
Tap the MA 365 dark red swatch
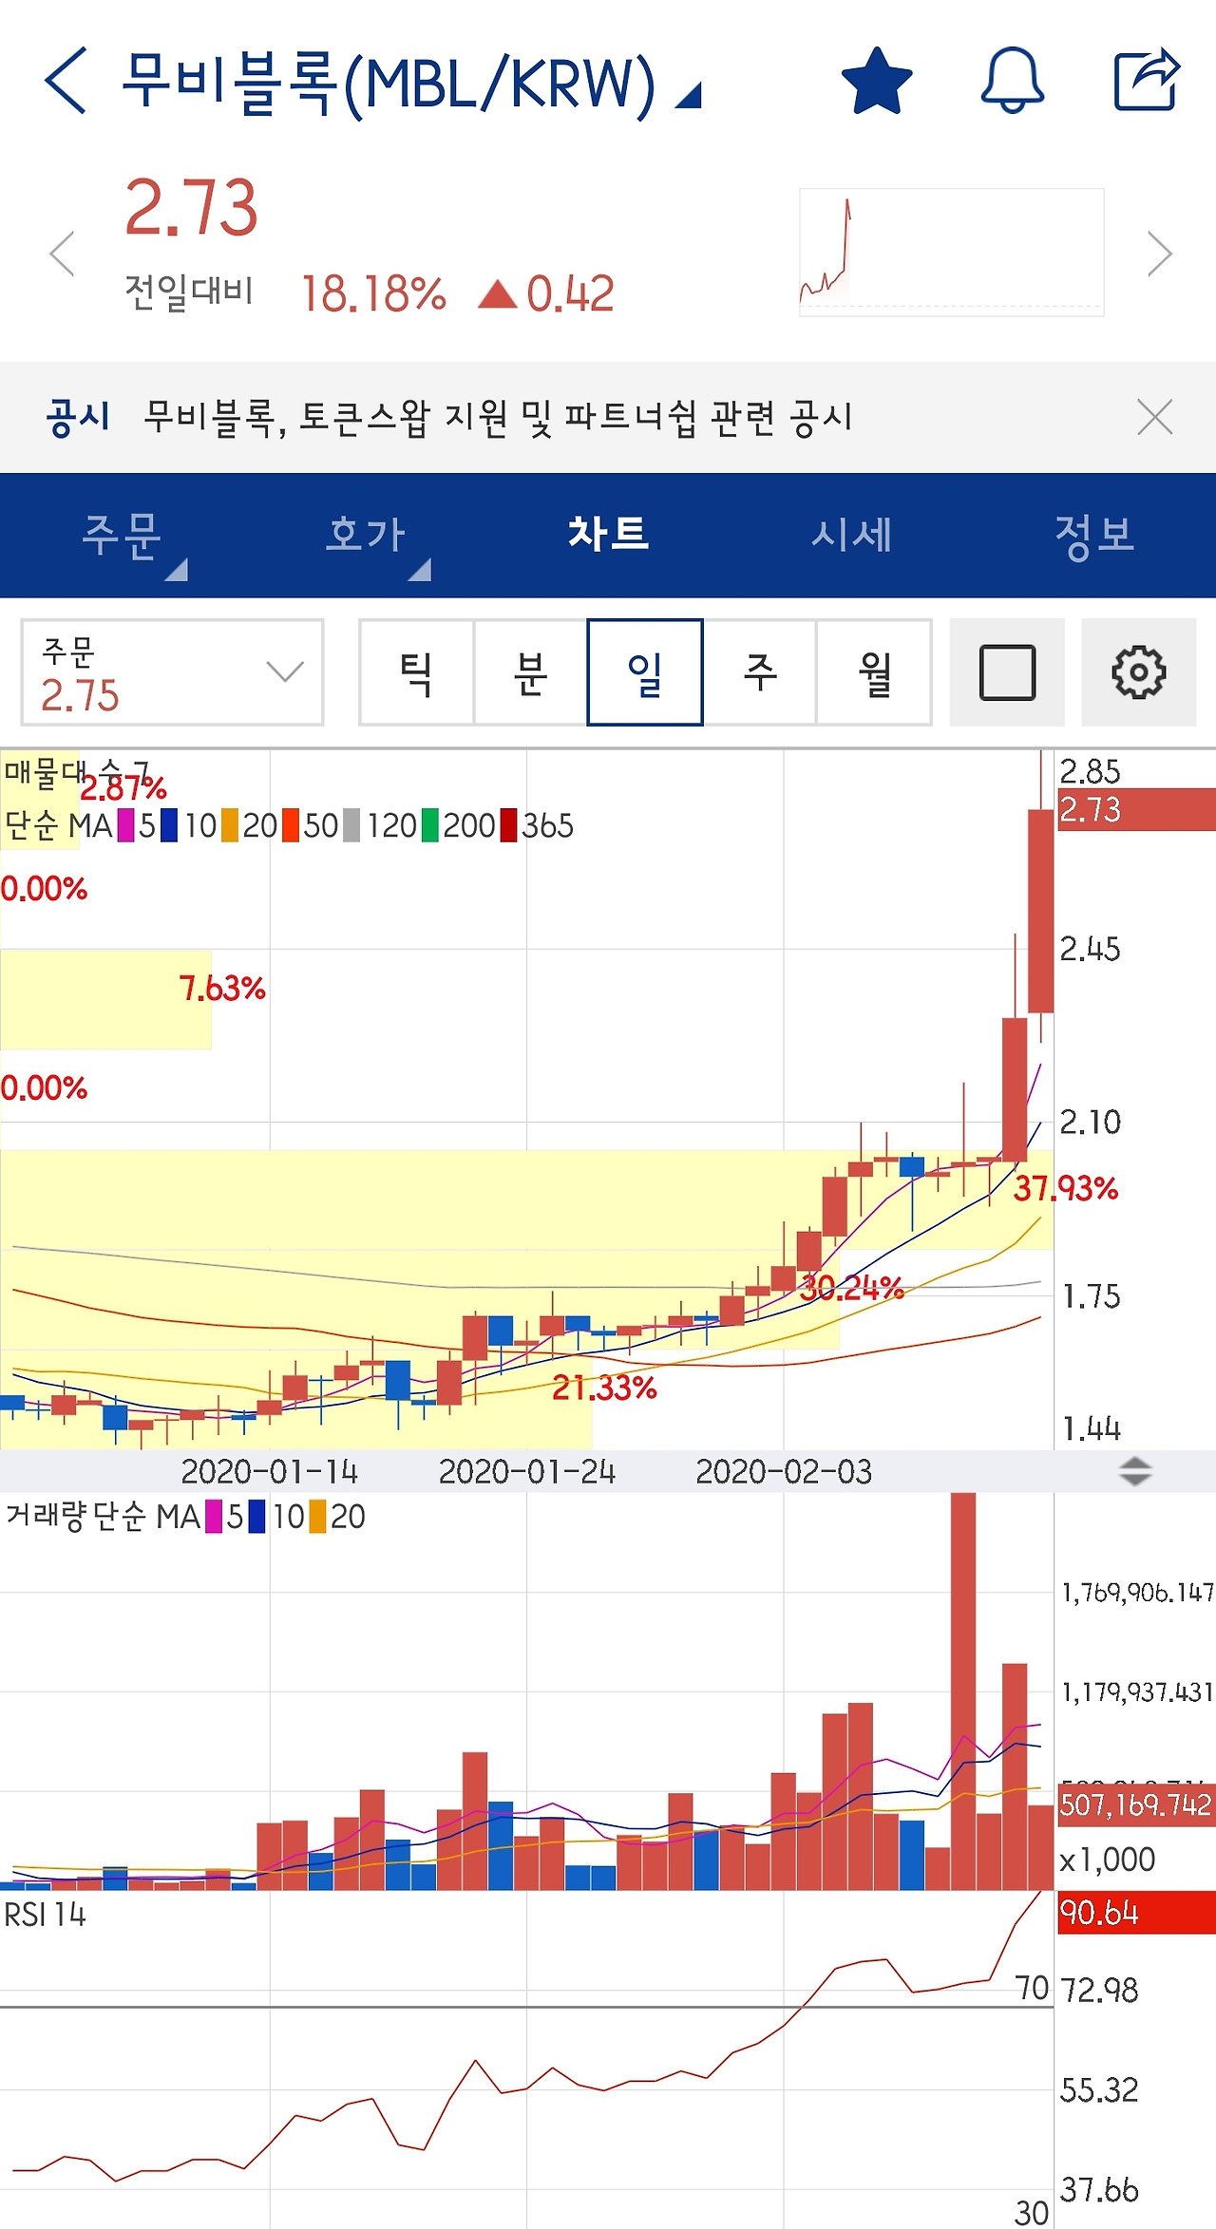(509, 825)
